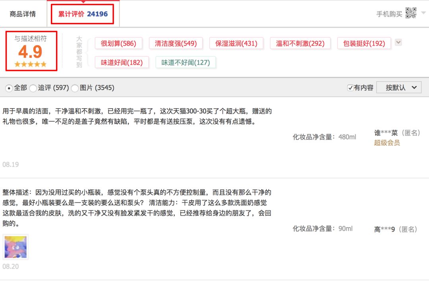Select the 全部 radio filter

pos(9,88)
